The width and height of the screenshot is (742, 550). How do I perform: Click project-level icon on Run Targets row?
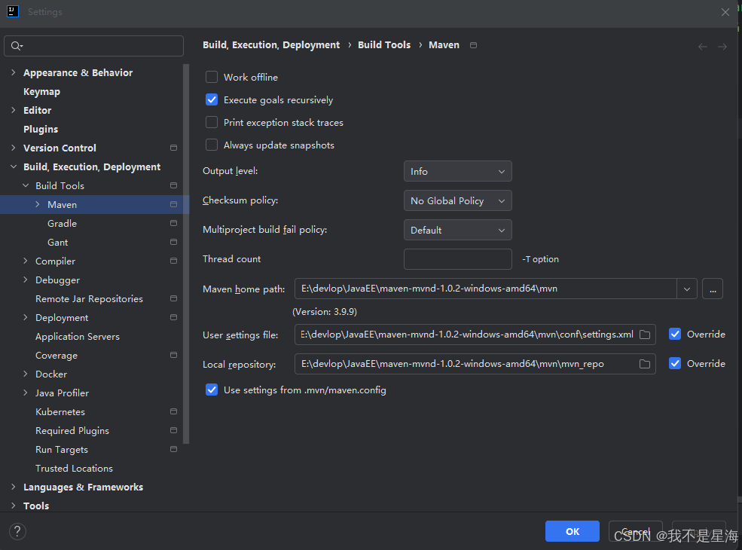(174, 449)
